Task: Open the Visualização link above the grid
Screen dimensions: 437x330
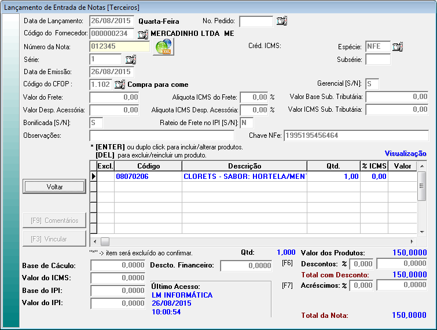Action: (405, 153)
